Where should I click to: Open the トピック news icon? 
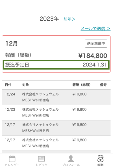pos(41,159)
